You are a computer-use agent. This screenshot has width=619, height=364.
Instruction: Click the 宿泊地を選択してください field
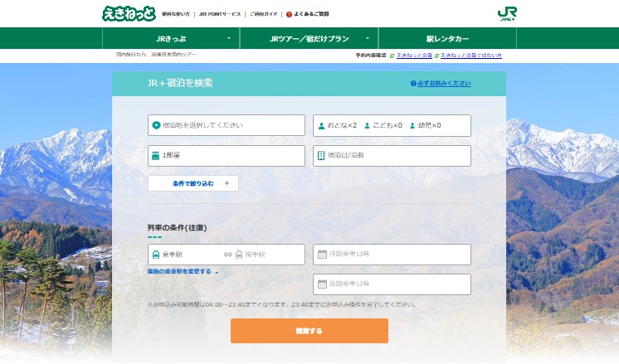[227, 125]
